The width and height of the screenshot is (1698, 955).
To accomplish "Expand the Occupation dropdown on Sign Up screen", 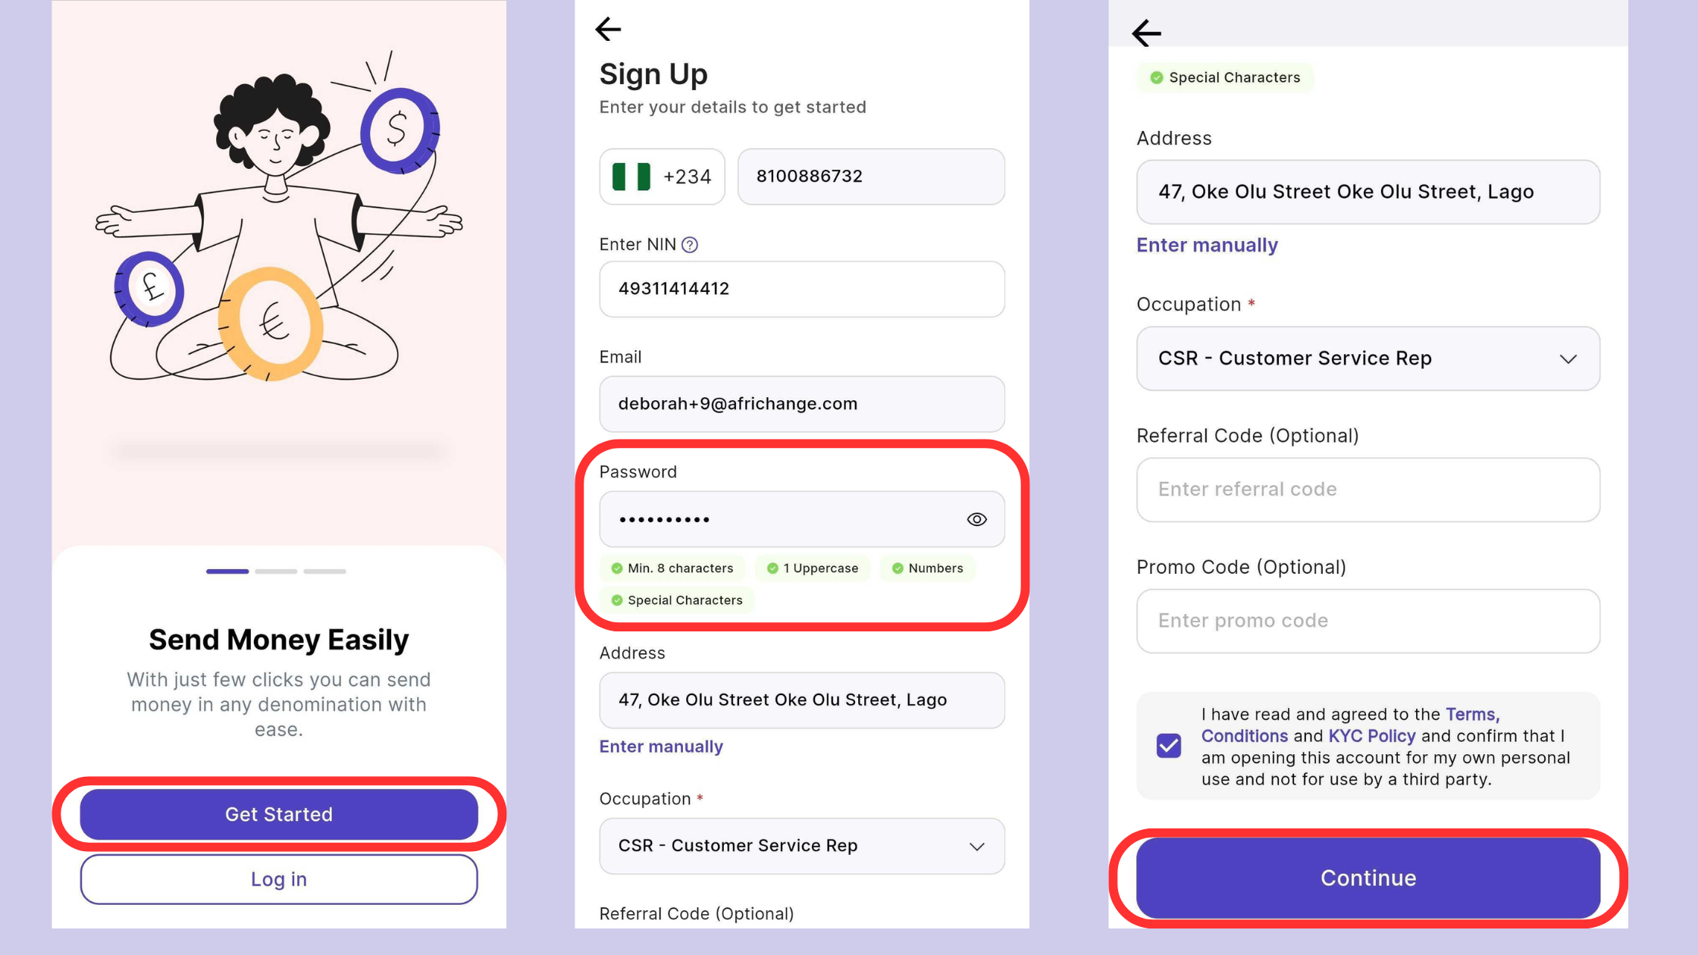I will pos(802,846).
